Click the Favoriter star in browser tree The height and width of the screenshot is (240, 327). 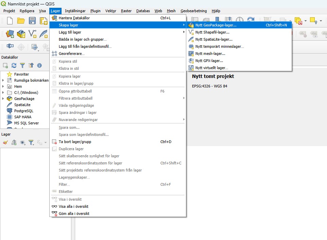coord(10,74)
